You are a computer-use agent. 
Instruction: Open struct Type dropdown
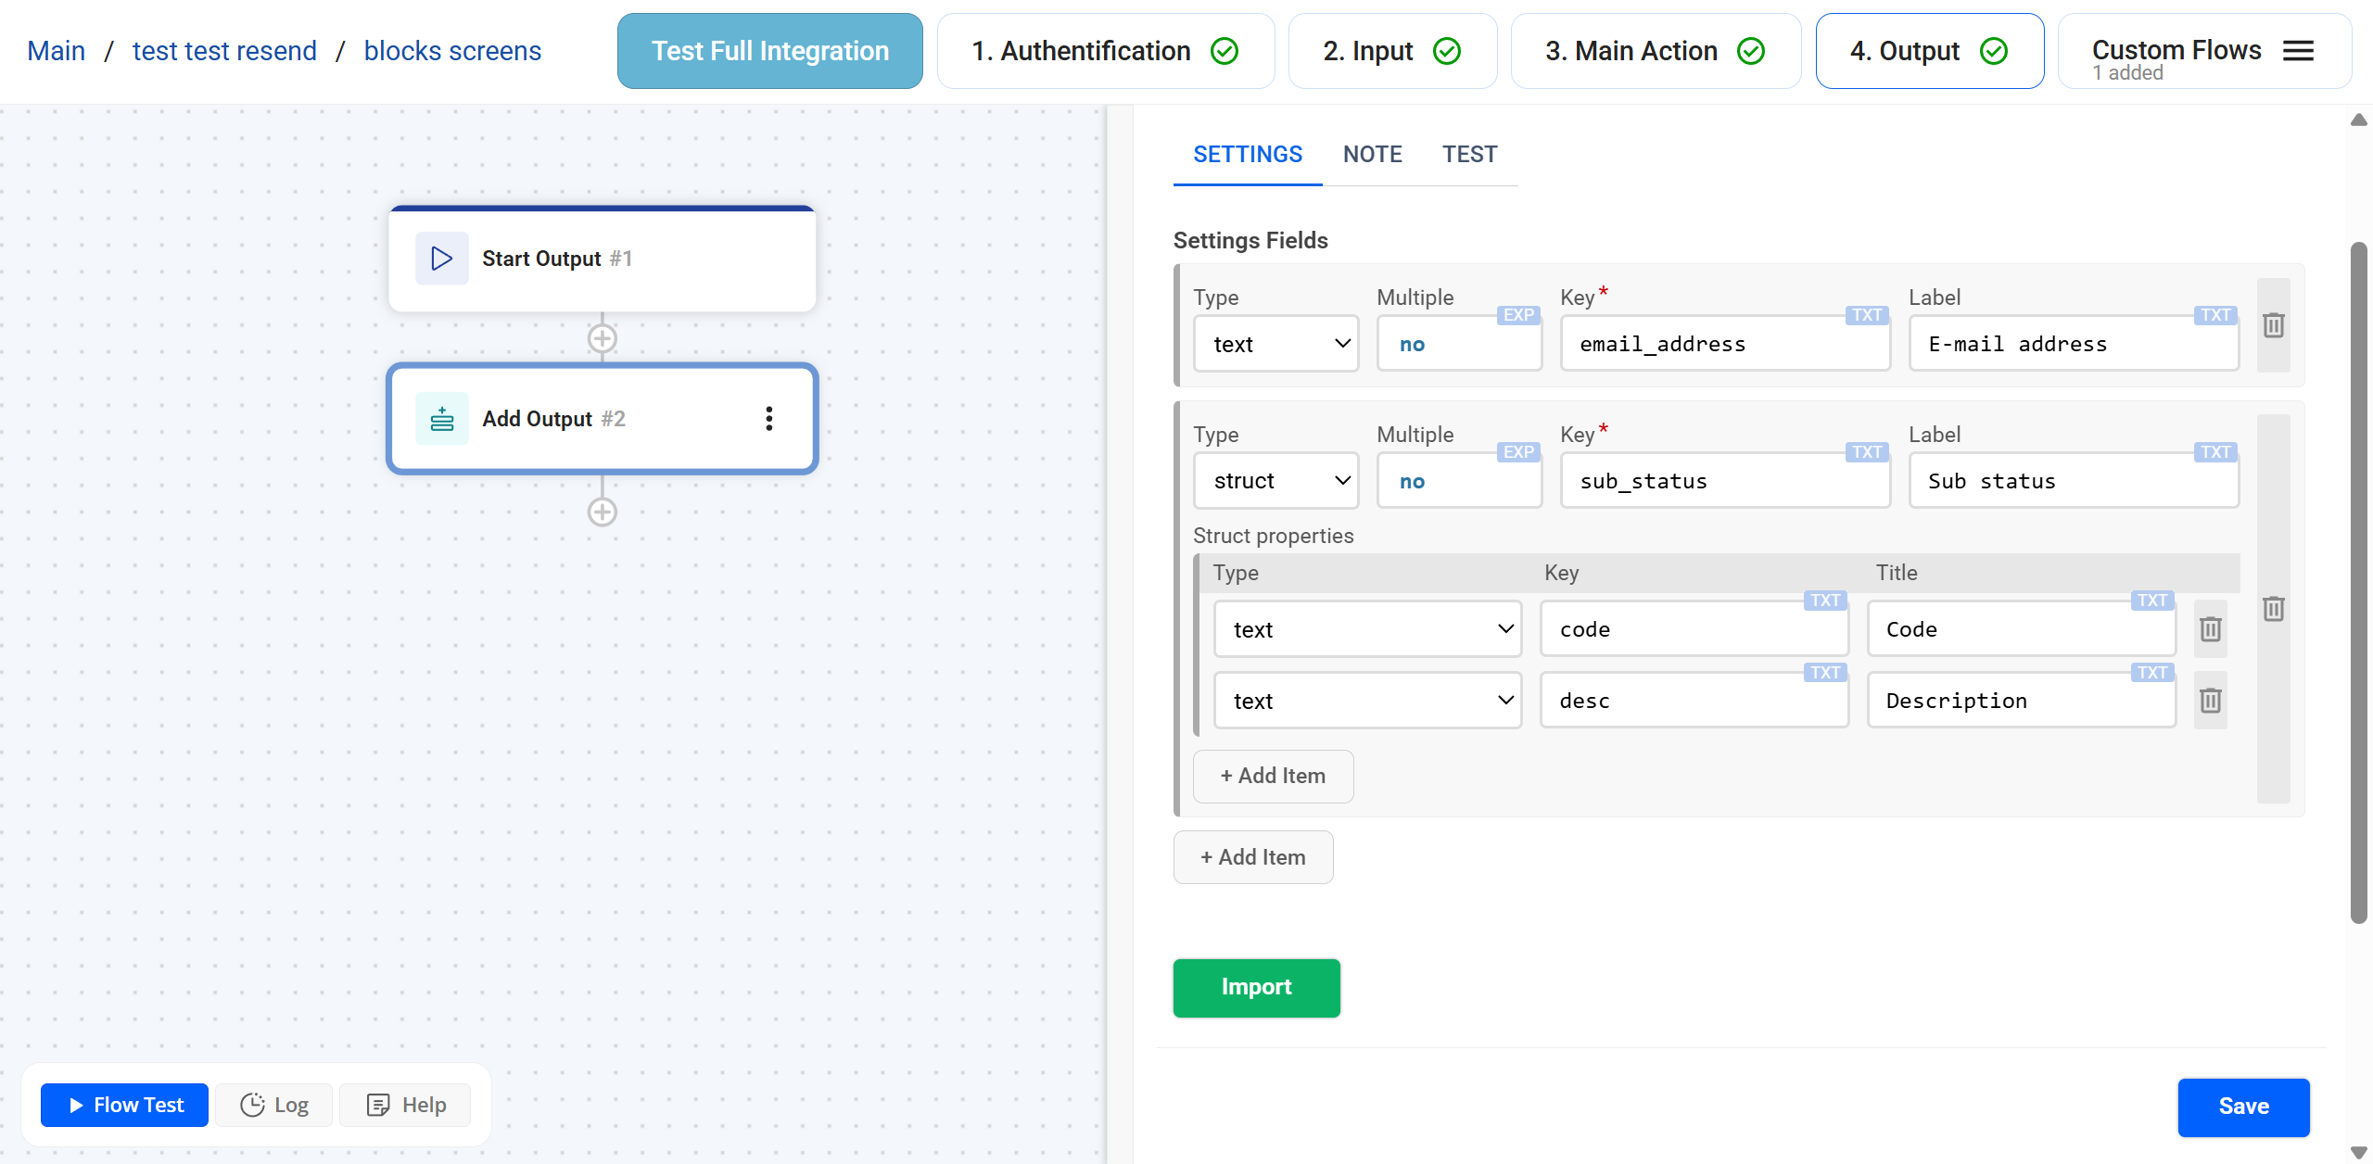coord(1275,481)
